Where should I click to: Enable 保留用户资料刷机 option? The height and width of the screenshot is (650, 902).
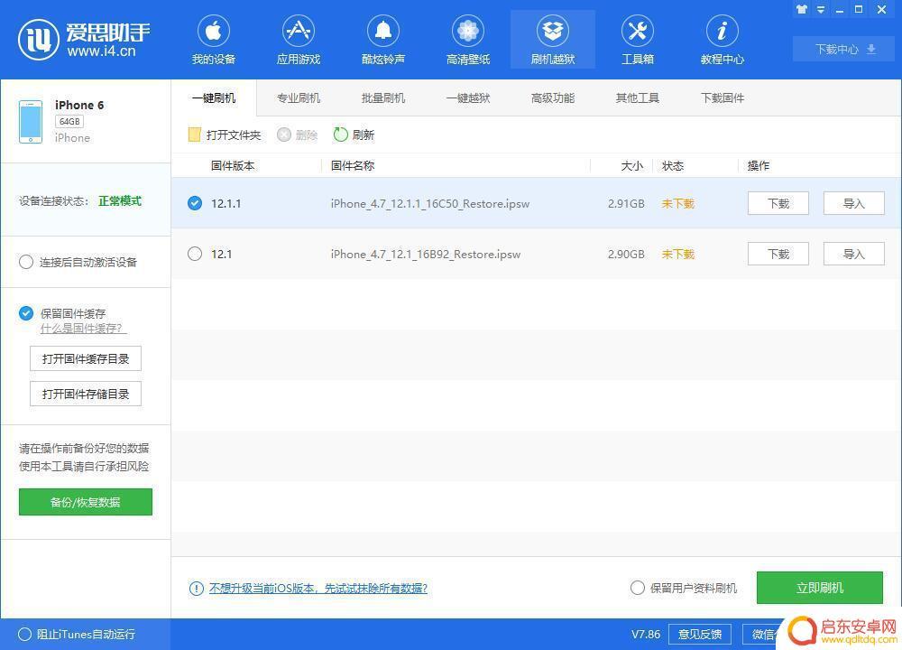click(x=638, y=588)
